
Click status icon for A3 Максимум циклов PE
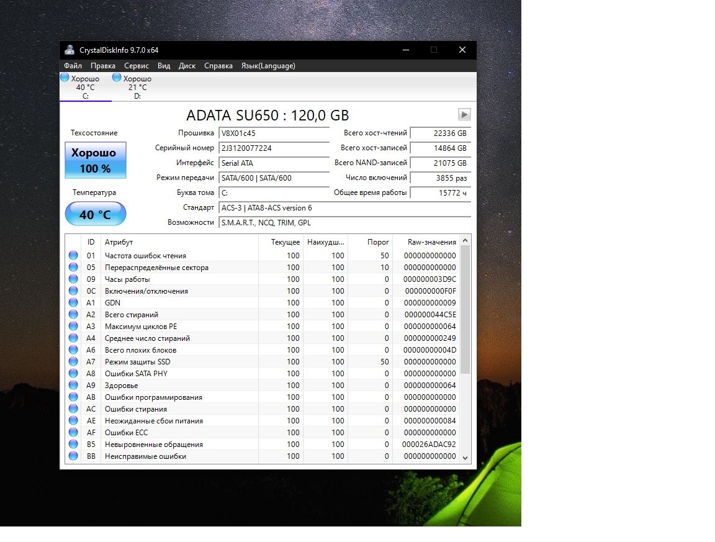(73, 326)
